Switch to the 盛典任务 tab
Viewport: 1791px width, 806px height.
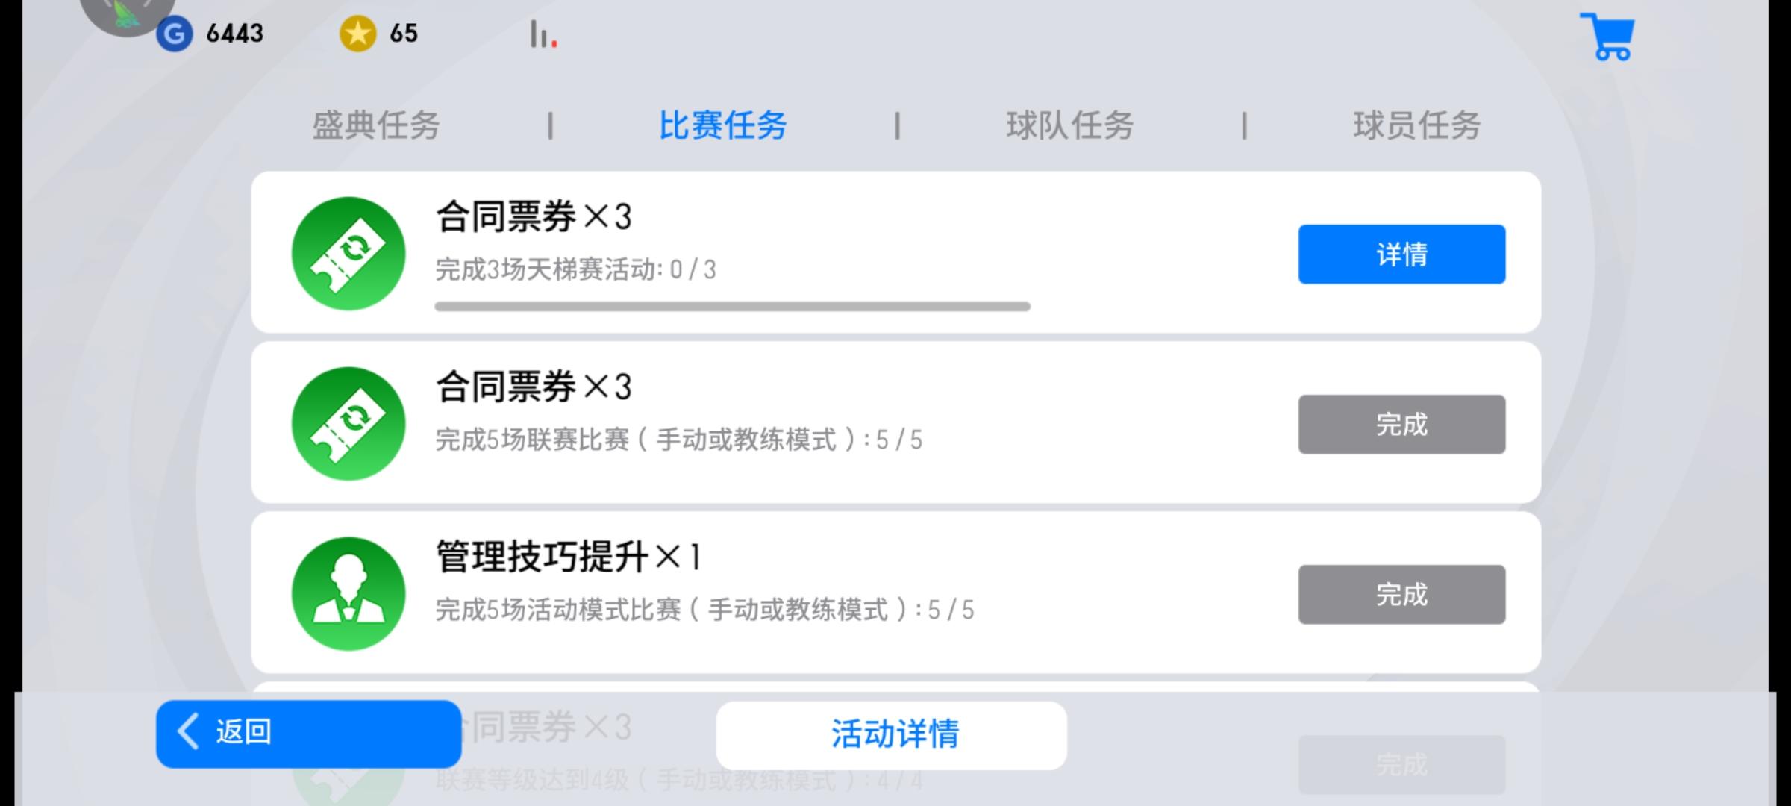point(376,125)
